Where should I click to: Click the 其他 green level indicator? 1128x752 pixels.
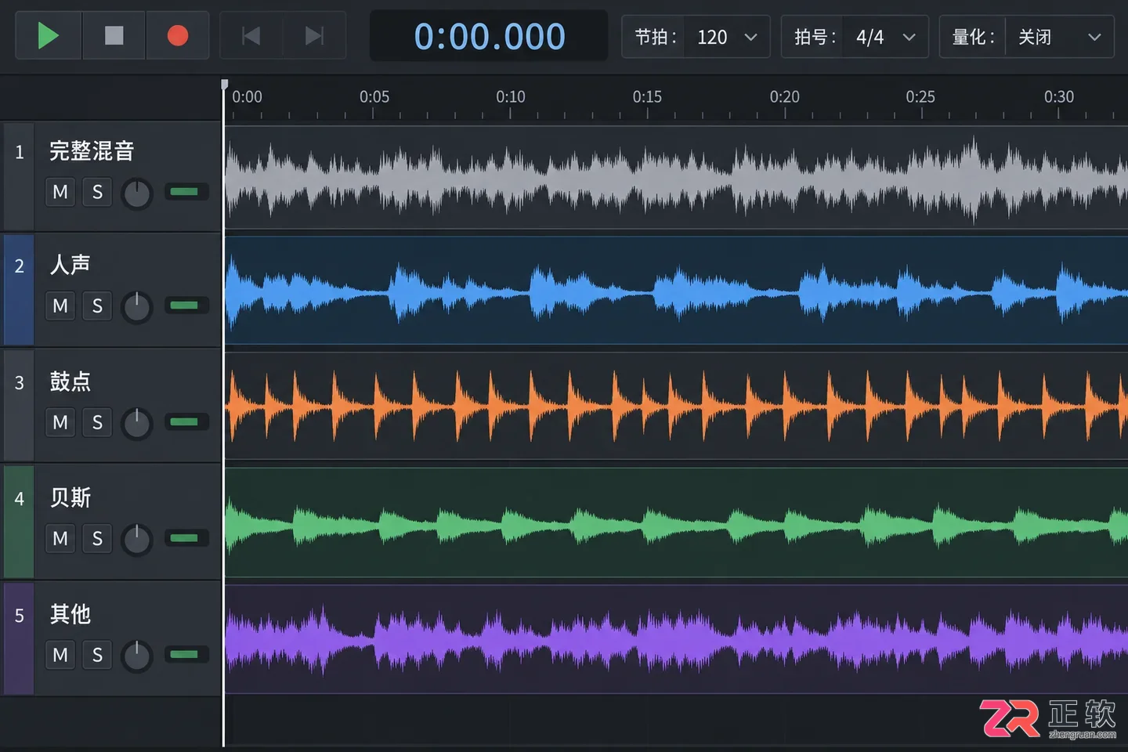click(x=186, y=654)
